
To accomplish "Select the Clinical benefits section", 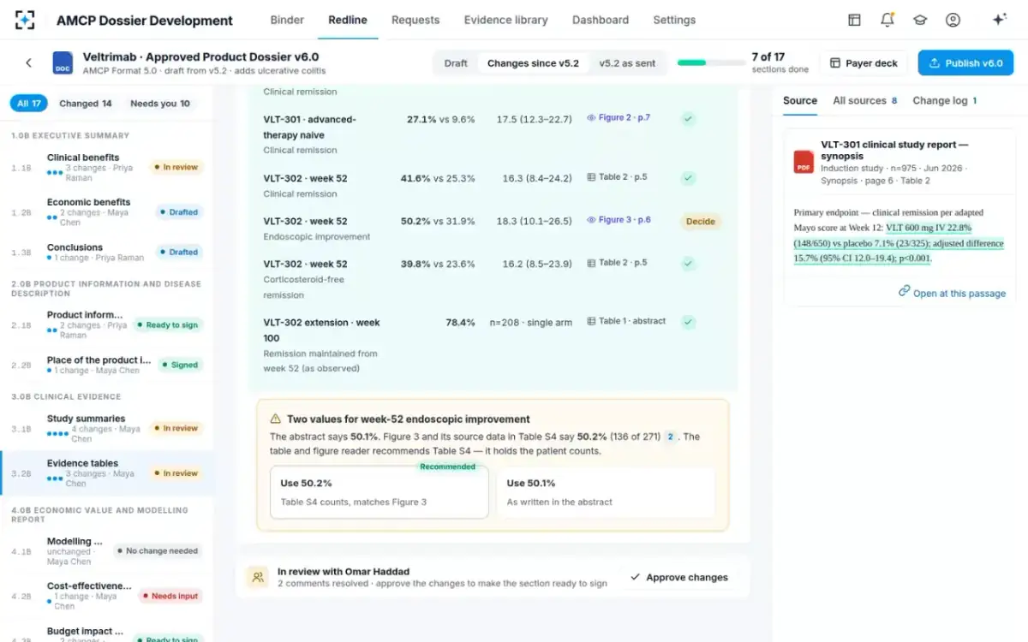I will pos(107,168).
